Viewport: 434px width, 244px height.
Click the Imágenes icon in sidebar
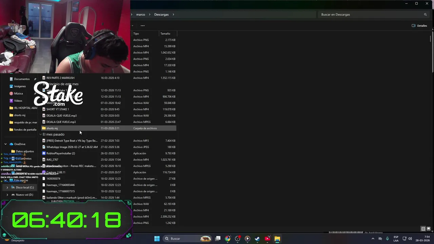click(11, 86)
